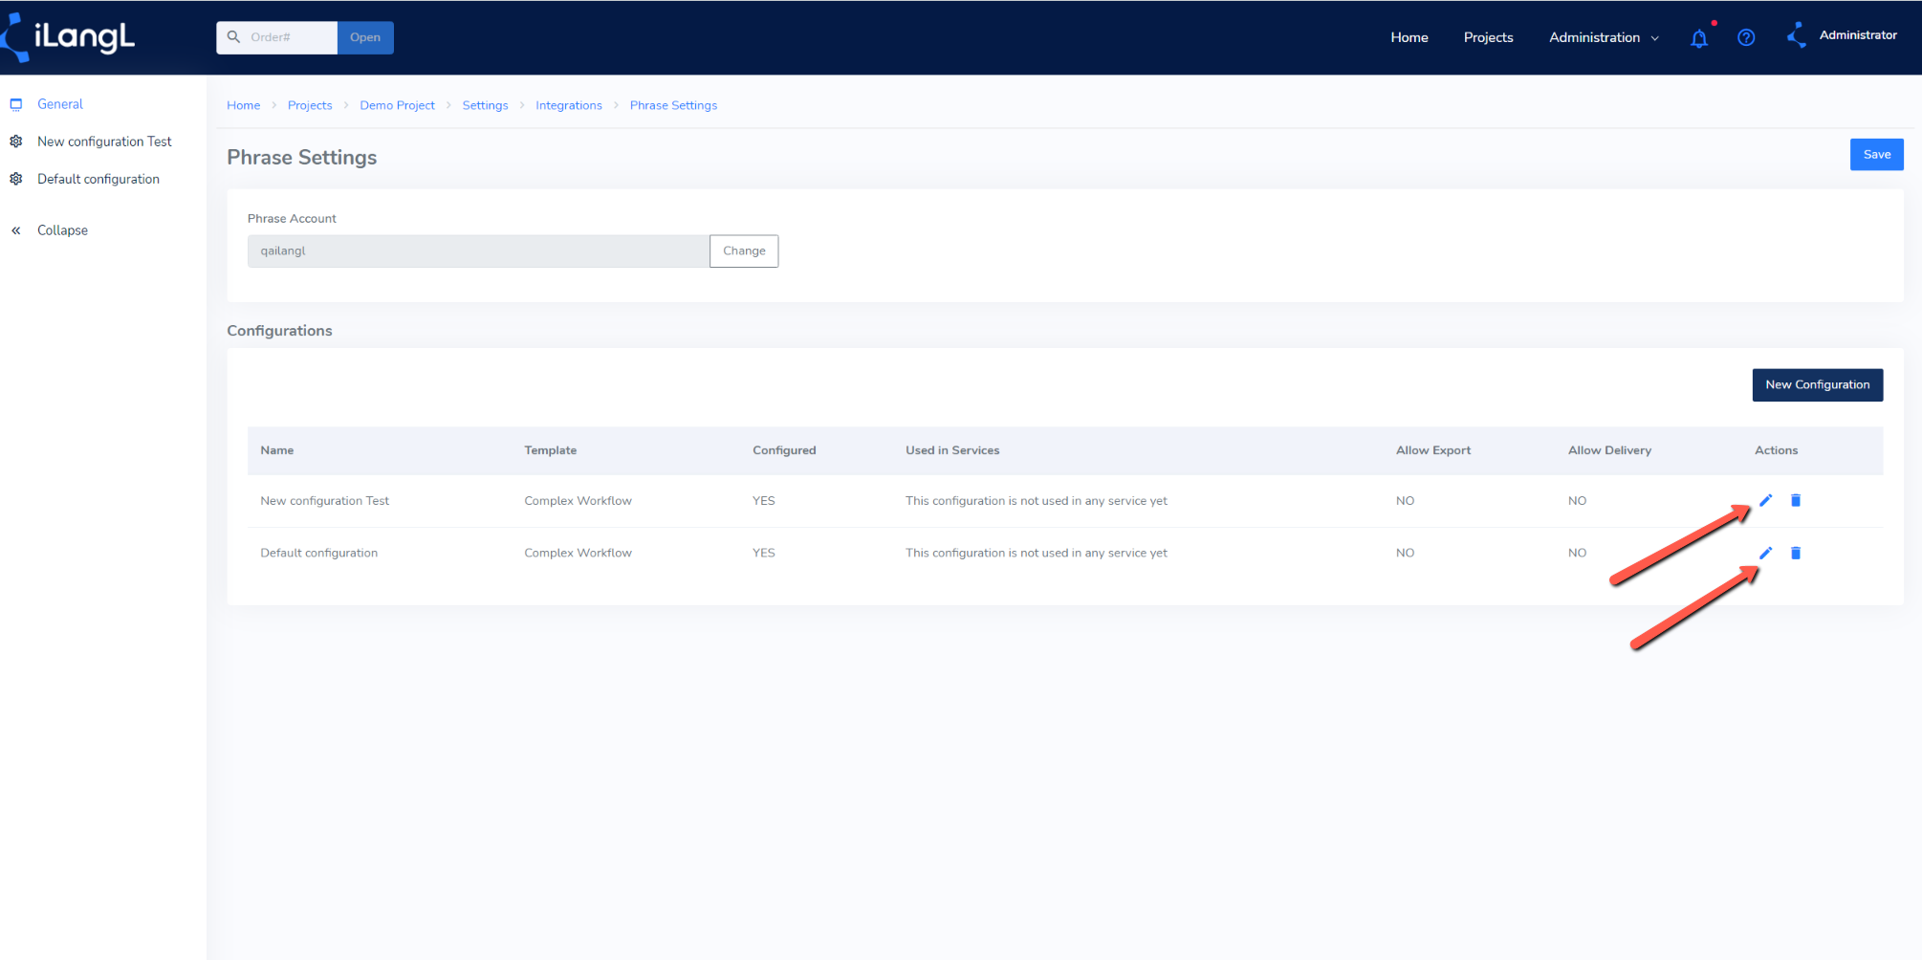Image resolution: width=1922 pixels, height=960 pixels.
Task: Open the help question mark icon
Action: tap(1746, 37)
